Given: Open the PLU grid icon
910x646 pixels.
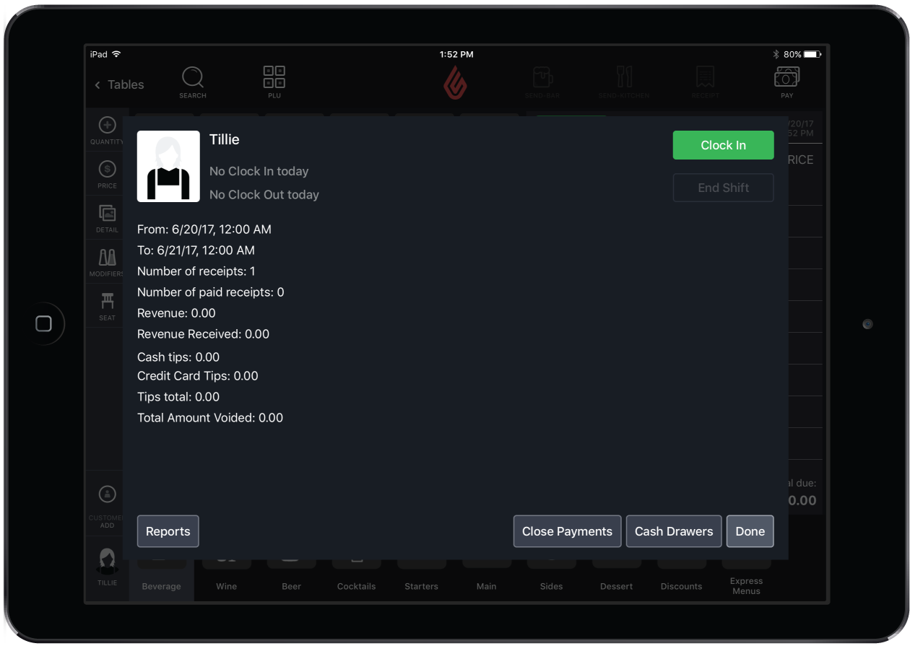Looking at the screenshot, I should pyautogui.click(x=274, y=77).
